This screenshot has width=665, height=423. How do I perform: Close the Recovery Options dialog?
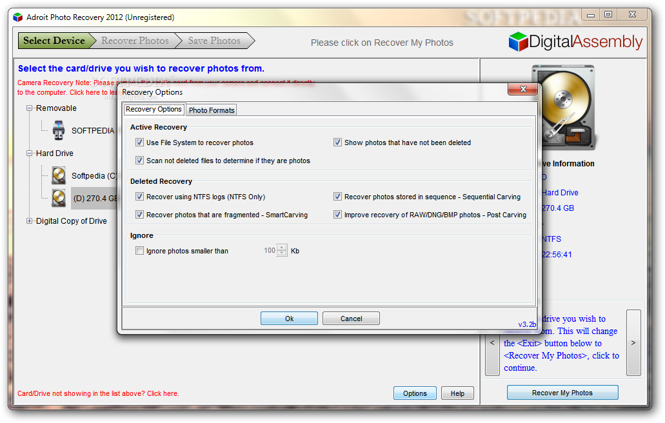click(522, 89)
